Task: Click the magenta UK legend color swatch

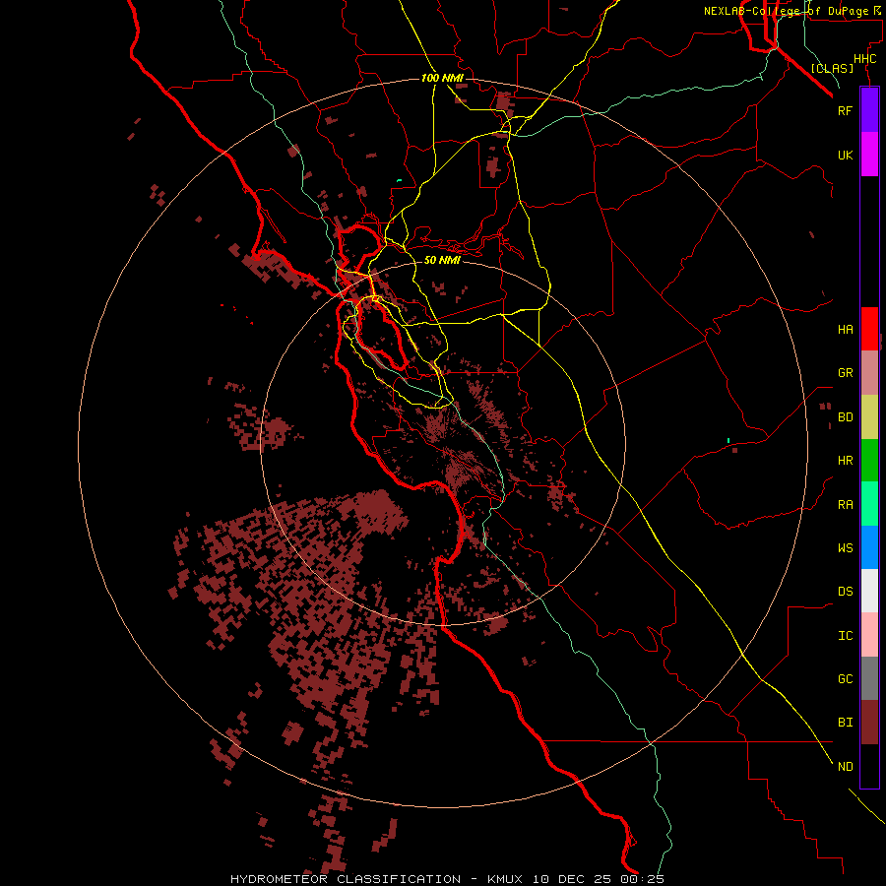Action: (869, 155)
